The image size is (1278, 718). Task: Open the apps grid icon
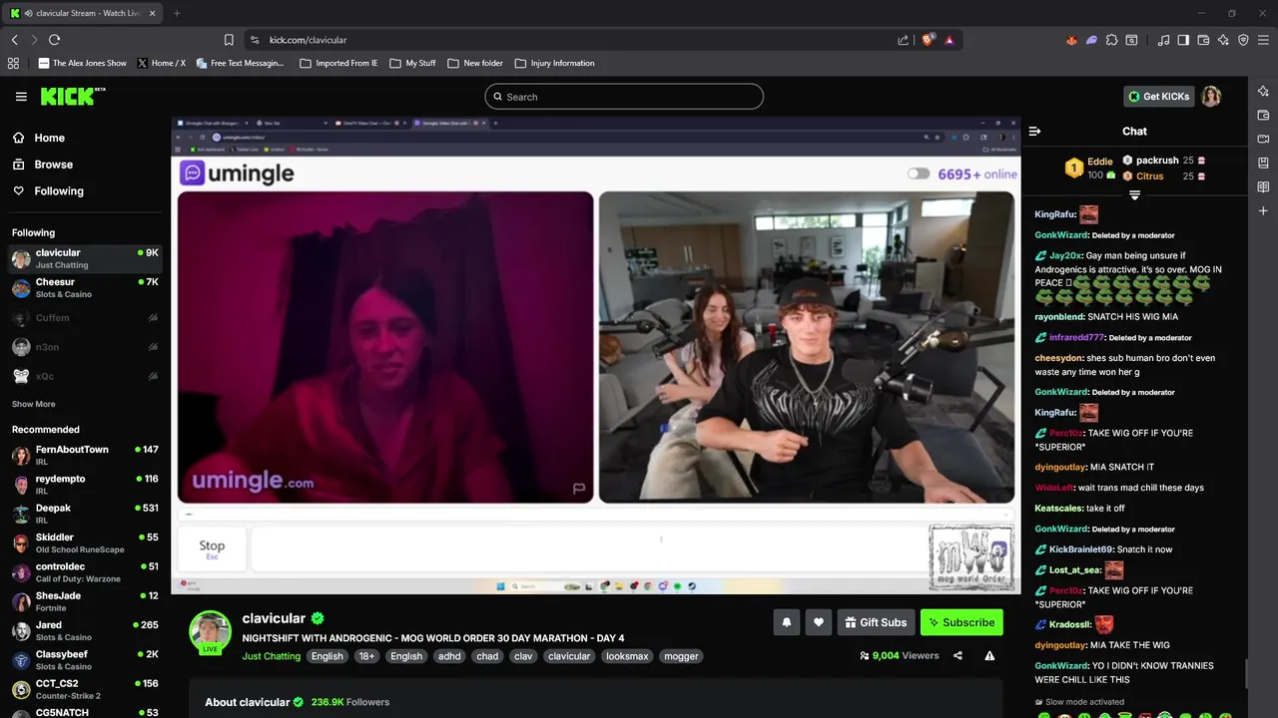[13, 63]
